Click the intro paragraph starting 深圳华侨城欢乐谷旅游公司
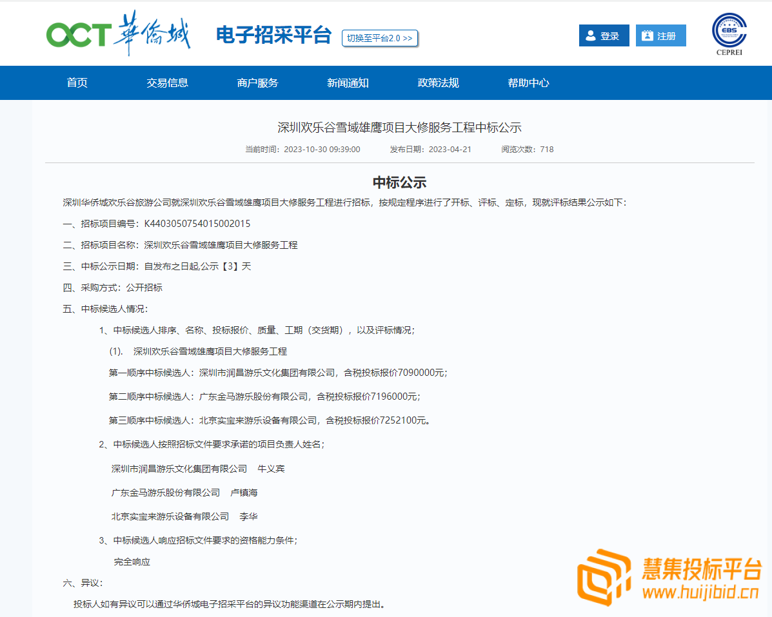The height and width of the screenshot is (617, 772). tap(344, 202)
